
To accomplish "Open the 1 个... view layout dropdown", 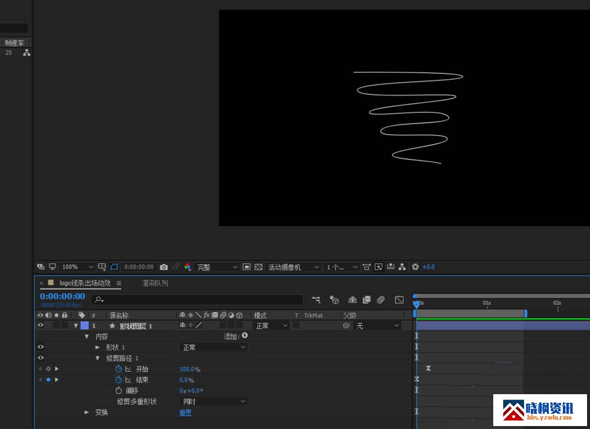I will 342,267.
